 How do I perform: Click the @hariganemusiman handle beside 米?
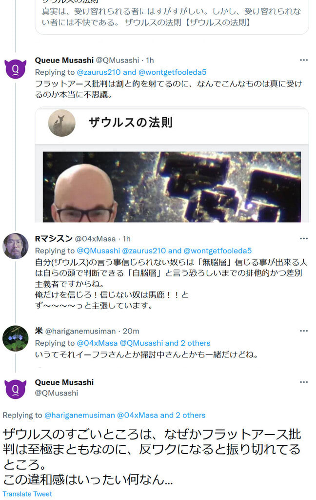[80, 332]
